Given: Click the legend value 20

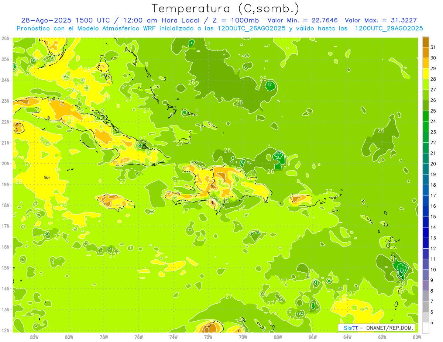Looking at the screenshot, I should [433, 163].
